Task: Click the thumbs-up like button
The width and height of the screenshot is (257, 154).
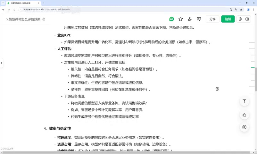Action: (x=244, y=115)
